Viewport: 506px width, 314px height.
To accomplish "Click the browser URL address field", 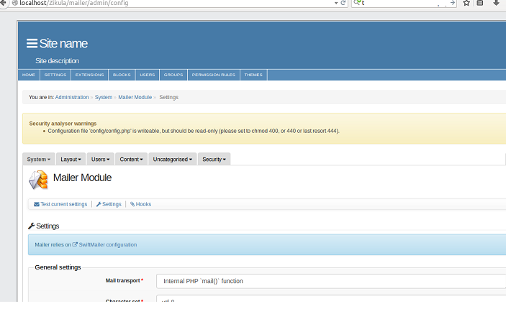I will coord(173,3).
